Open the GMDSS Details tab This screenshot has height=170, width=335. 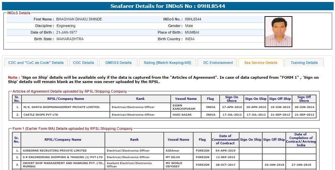click(118, 63)
